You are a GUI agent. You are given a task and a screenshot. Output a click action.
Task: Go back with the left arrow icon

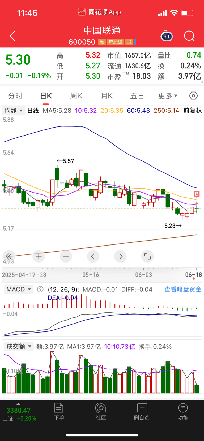[12, 36]
